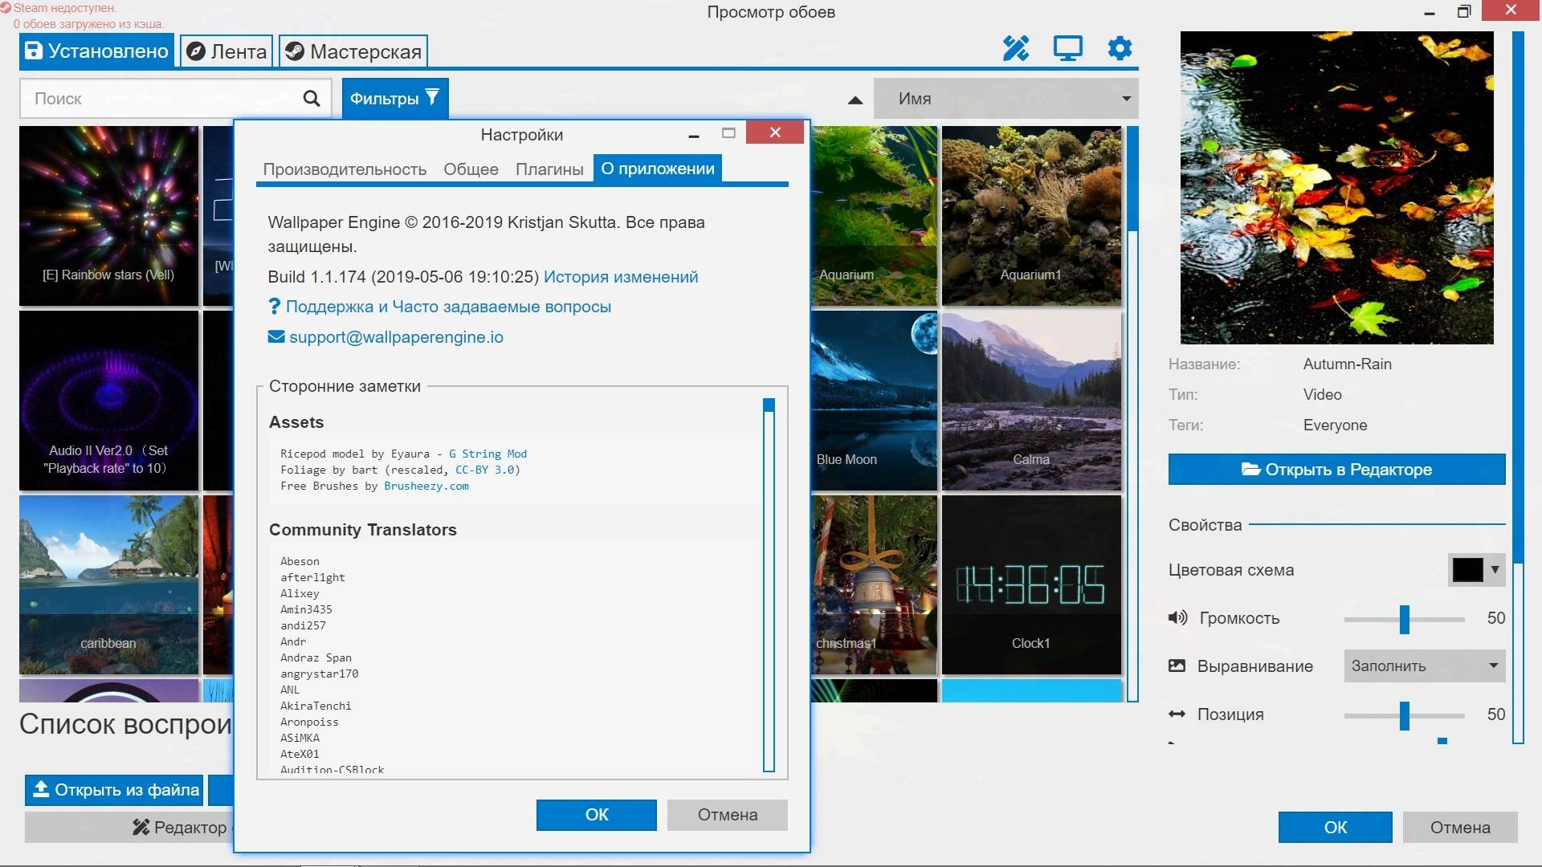Screen dimensions: 1542x867
Task: Select the Aquarium1 wallpaper thumbnail
Action: (x=1031, y=216)
